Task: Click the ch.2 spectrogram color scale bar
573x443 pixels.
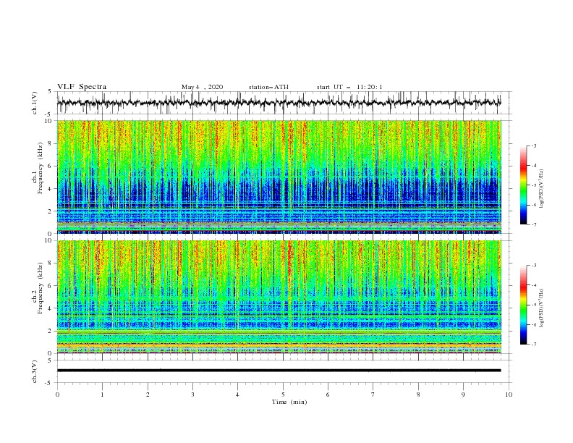Action: coord(524,305)
